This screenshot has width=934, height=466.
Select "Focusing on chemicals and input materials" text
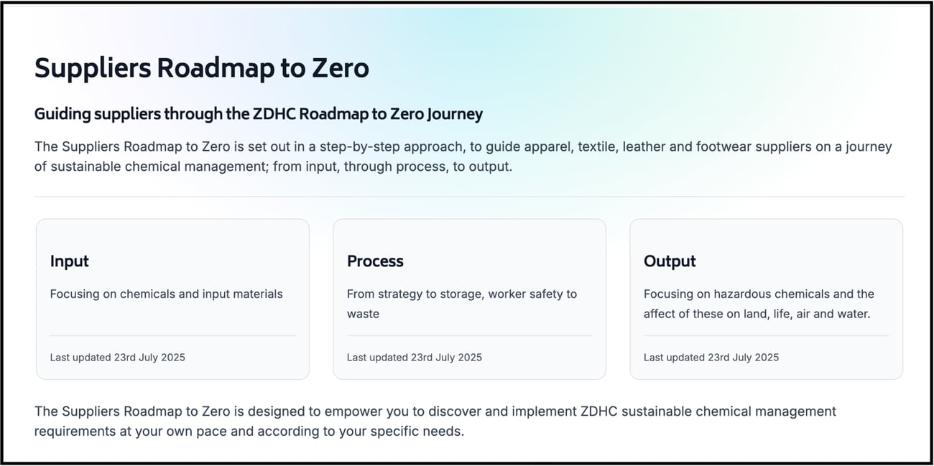tap(166, 294)
